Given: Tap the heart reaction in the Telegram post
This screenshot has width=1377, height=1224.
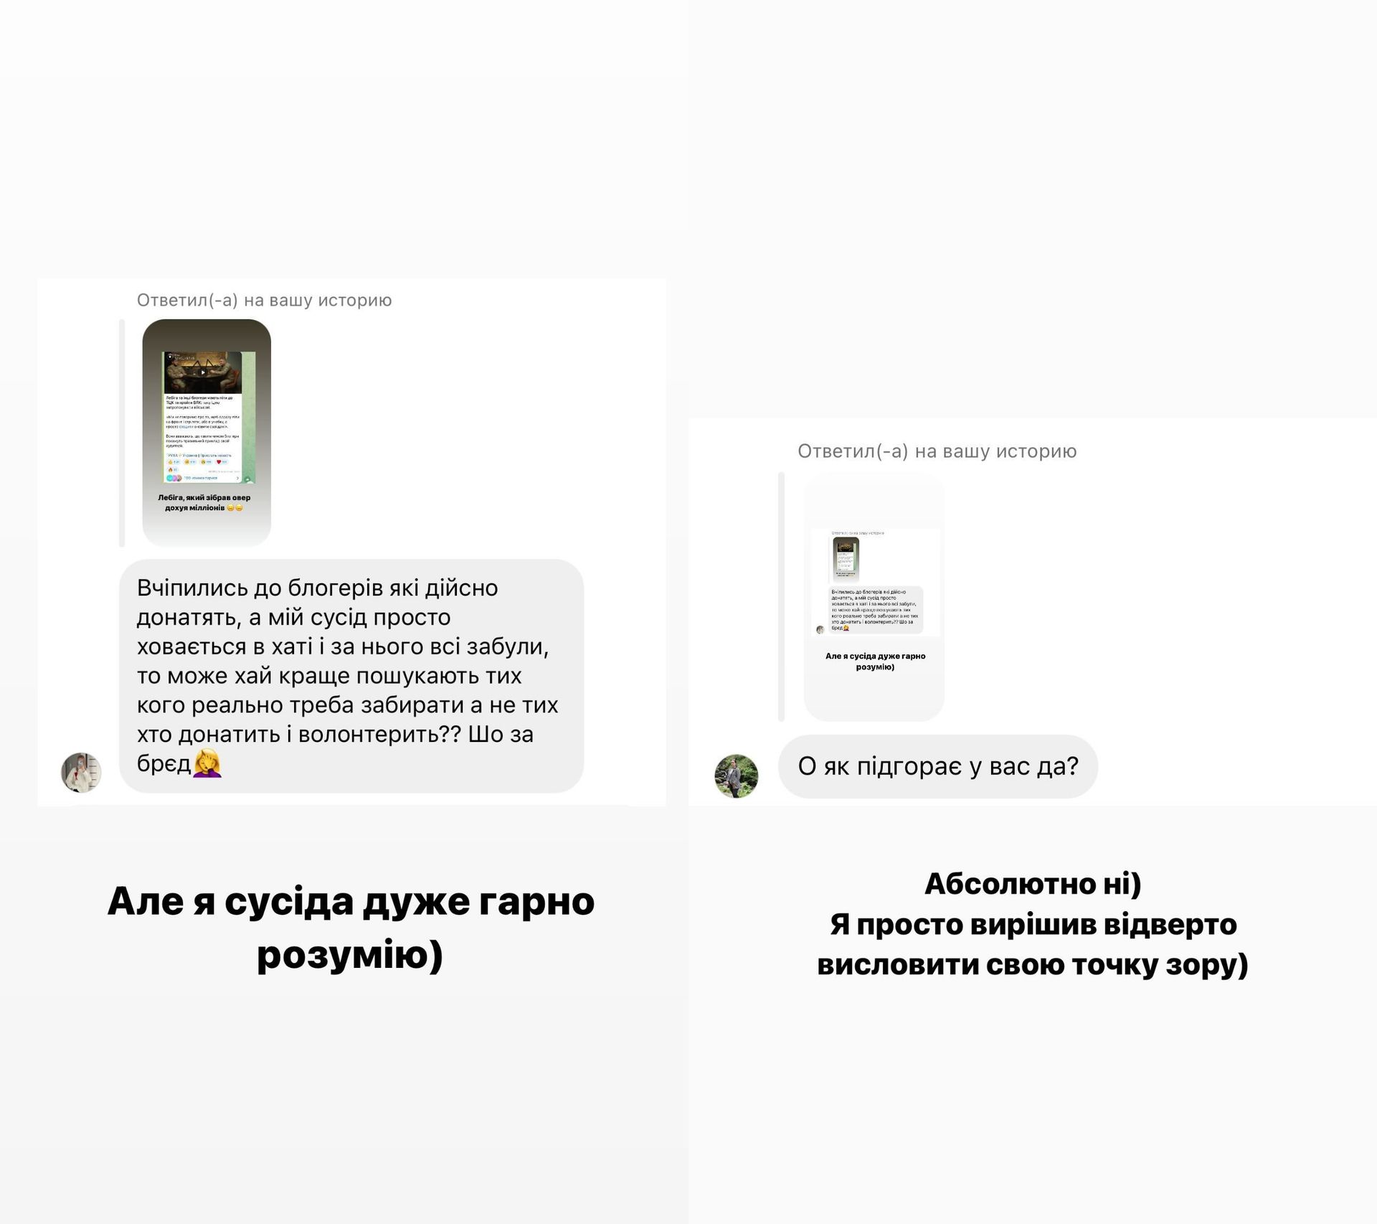Looking at the screenshot, I should [219, 462].
